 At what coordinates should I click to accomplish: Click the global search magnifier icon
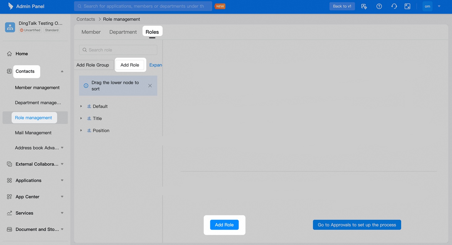click(79, 6)
